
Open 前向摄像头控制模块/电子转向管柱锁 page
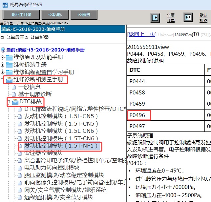(x=75, y=183)
